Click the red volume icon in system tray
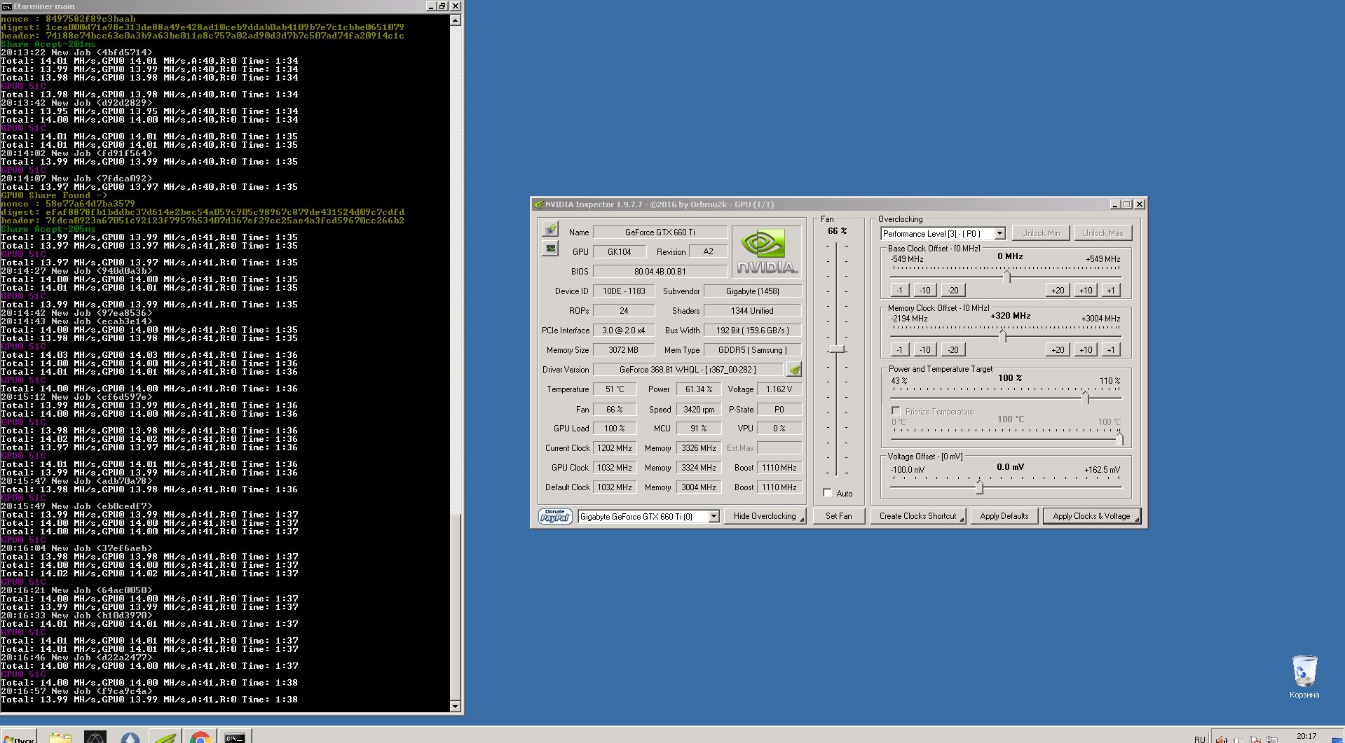1345x743 pixels. pyautogui.click(x=1221, y=739)
